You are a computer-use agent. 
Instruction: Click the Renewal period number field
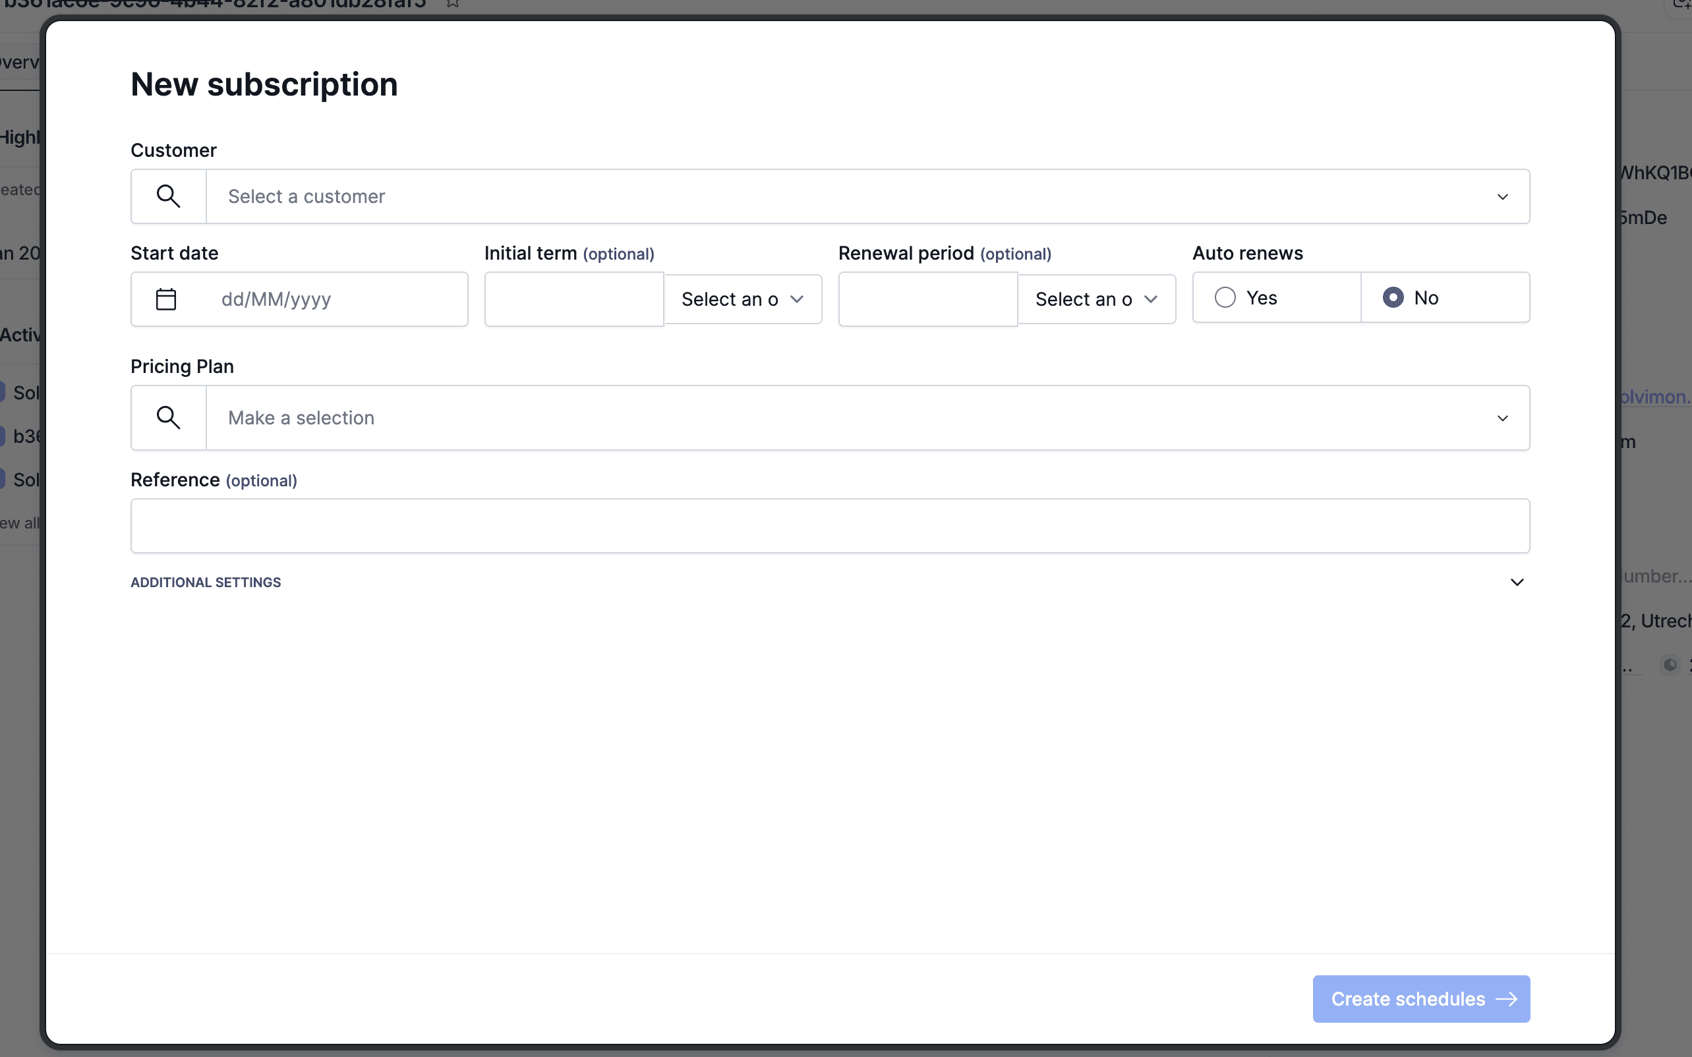tap(928, 299)
